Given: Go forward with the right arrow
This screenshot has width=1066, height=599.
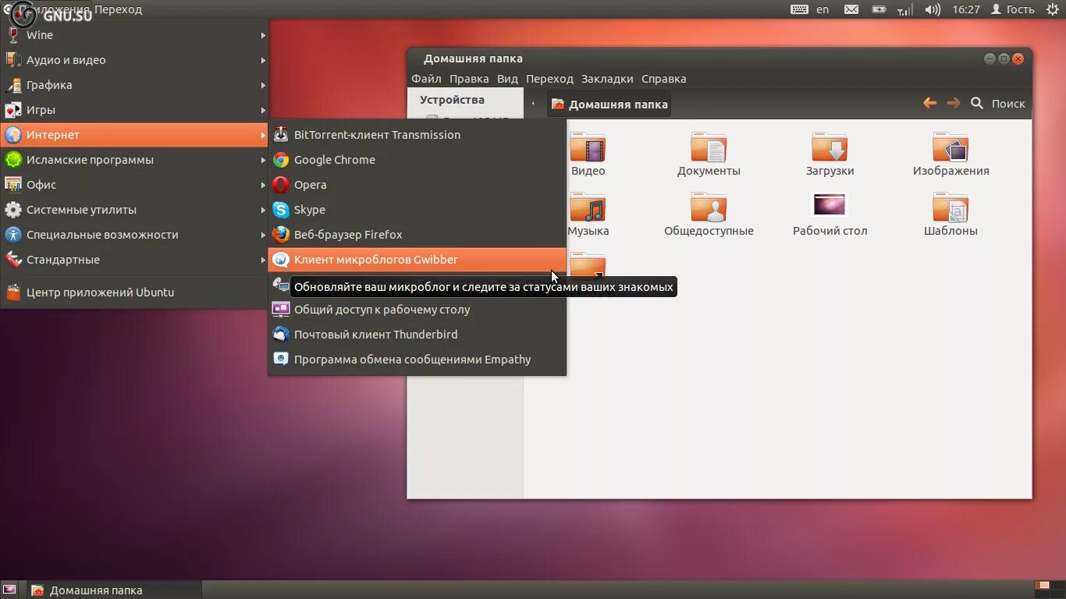Looking at the screenshot, I should (x=953, y=103).
